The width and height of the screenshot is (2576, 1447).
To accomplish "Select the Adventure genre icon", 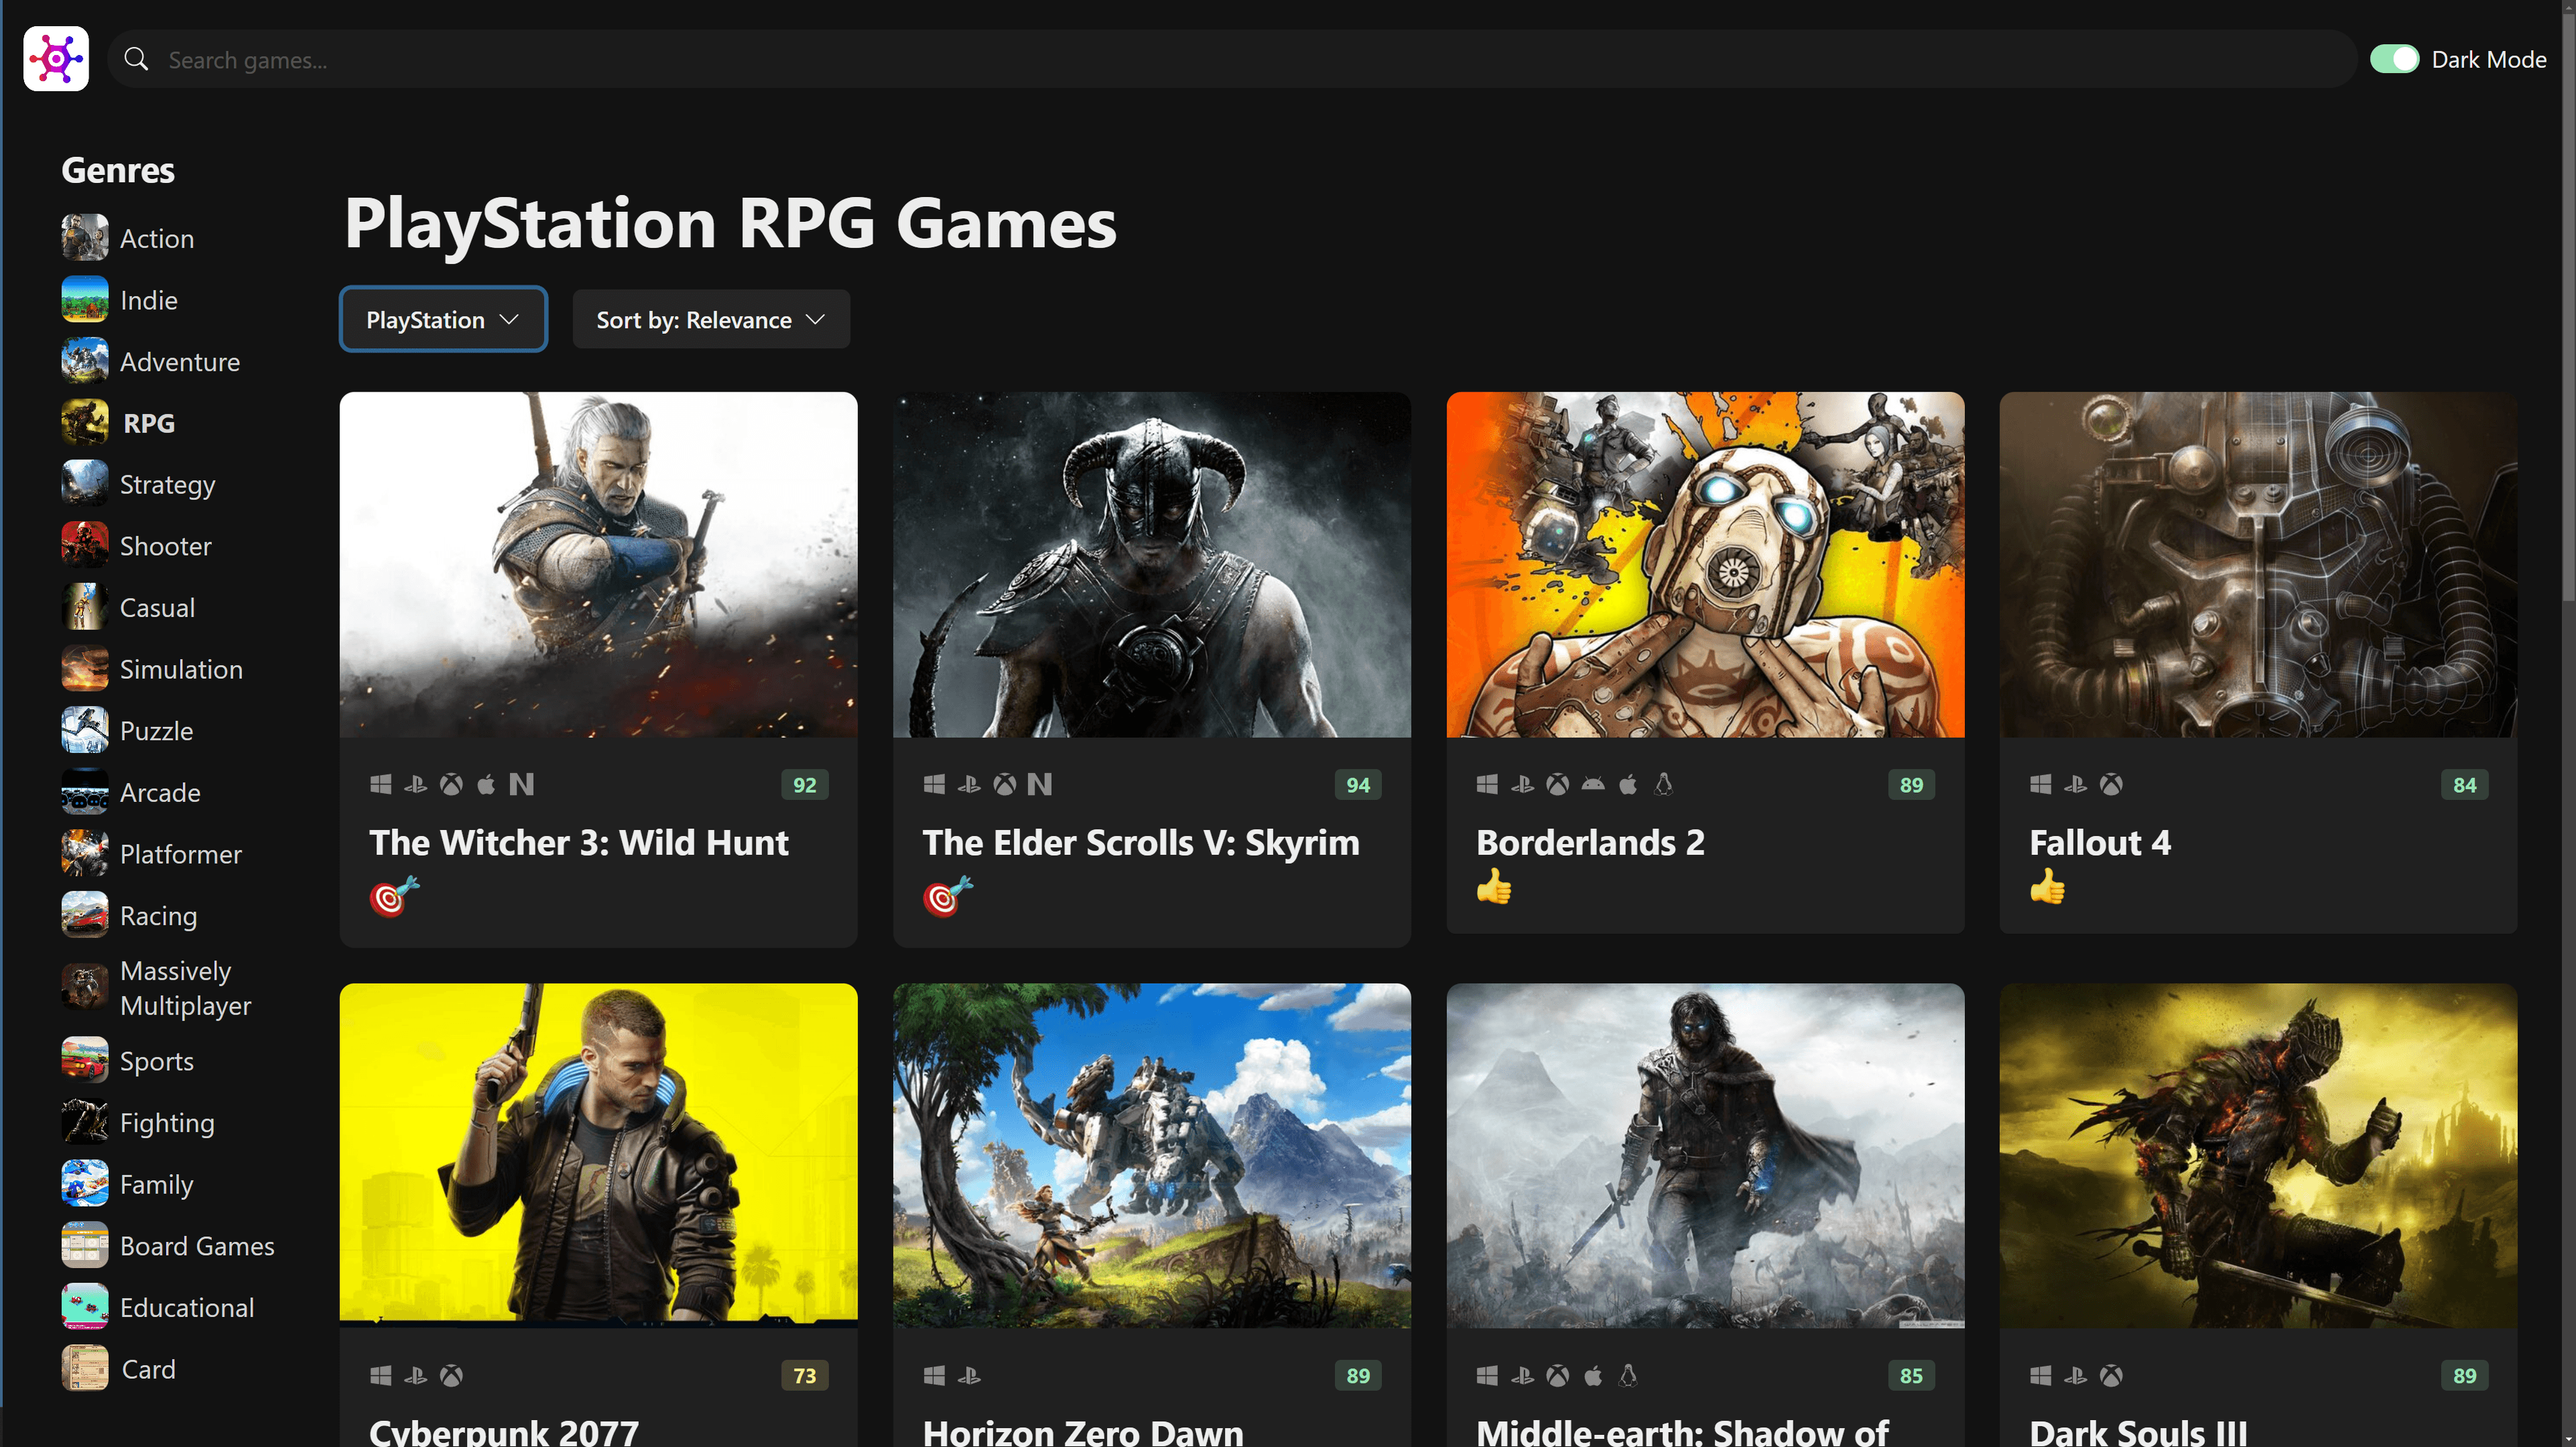I will (85, 362).
